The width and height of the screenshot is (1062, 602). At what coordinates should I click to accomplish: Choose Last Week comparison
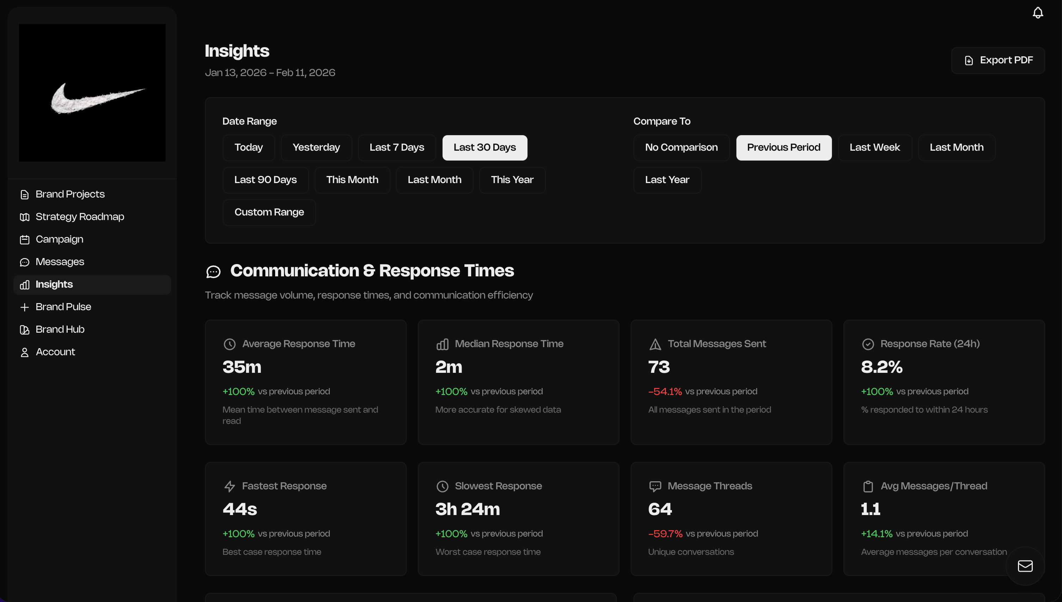click(x=874, y=148)
